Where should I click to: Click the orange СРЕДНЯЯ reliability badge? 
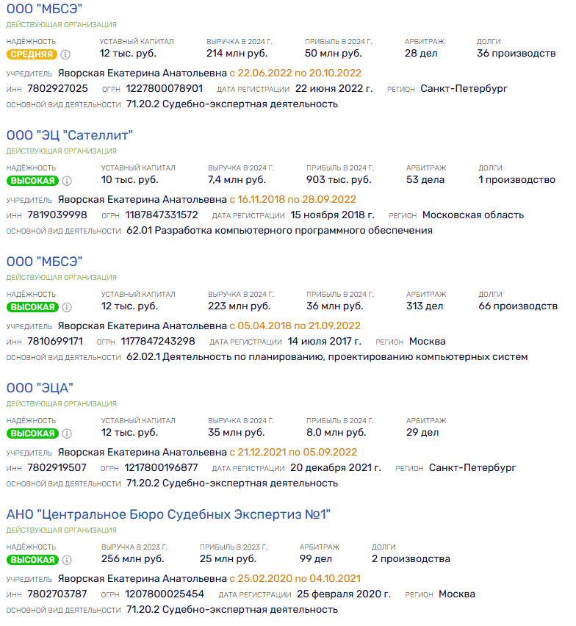[32, 54]
